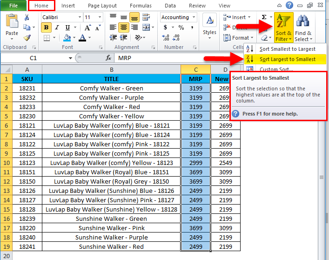Set Middle Align vertical alignment
The image size is (329, 260).
coord(124,17)
